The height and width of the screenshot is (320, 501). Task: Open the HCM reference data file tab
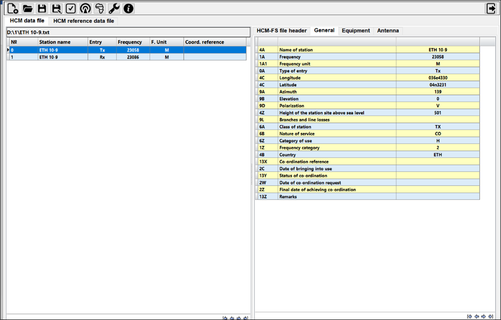[83, 21]
